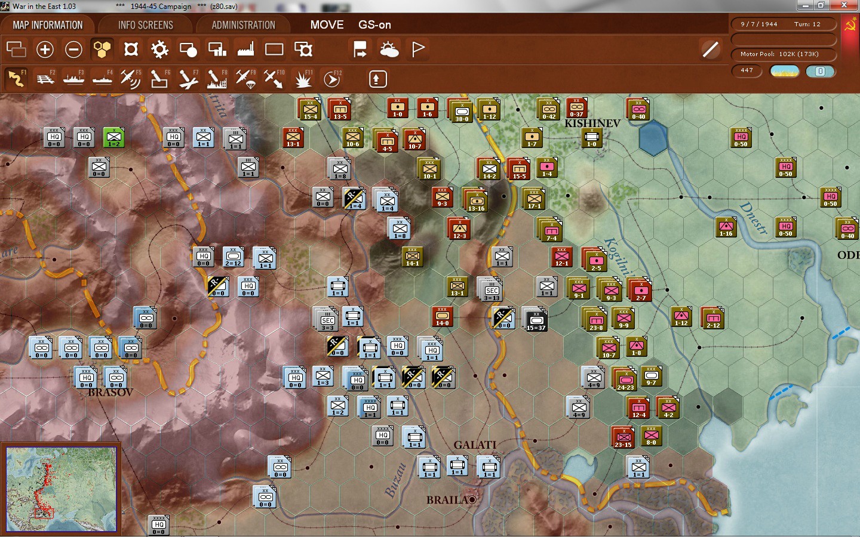Select the 17-1 unit counter
The height and width of the screenshot is (537, 860).
click(534, 199)
